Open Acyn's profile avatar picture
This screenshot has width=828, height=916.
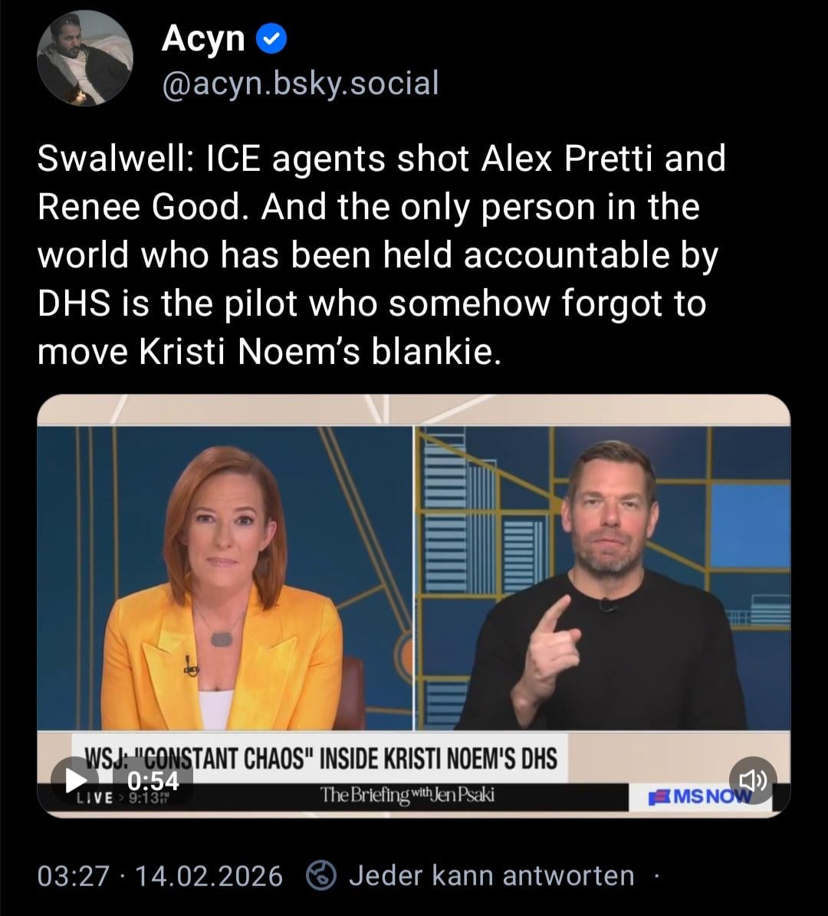click(x=85, y=58)
